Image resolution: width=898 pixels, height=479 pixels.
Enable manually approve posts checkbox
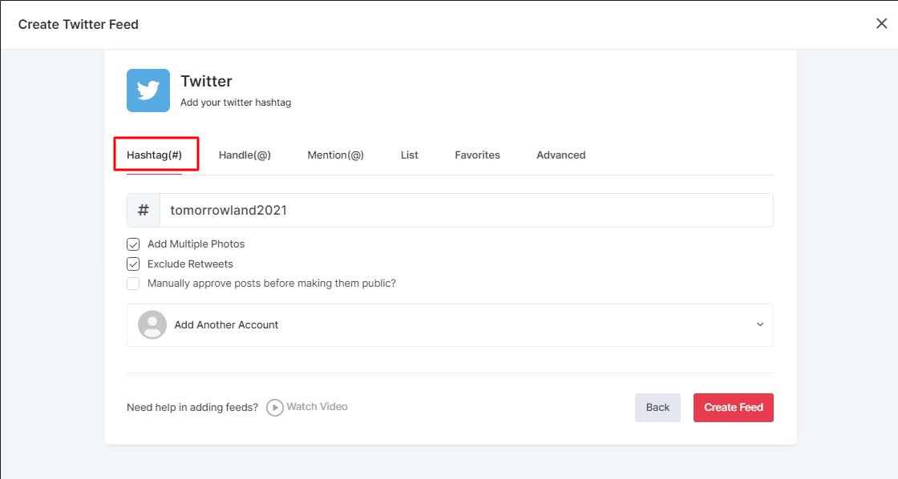133,284
